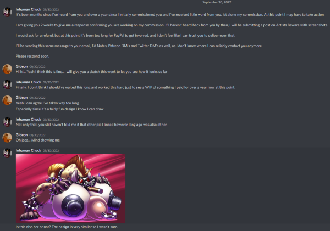Image resolution: width=330 pixels, height=231 pixels.
Task: Click Gideon's avatar next to 'Oh jeez' message
Action: coord(7,138)
